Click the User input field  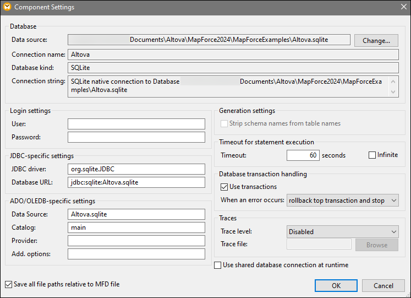136,124
